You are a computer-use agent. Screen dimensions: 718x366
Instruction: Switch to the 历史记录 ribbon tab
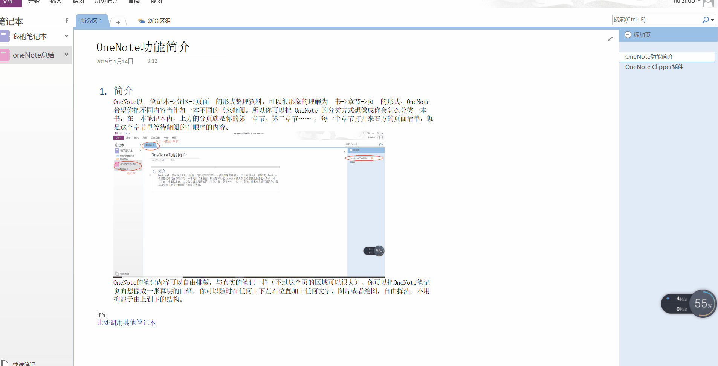pos(106,2)
